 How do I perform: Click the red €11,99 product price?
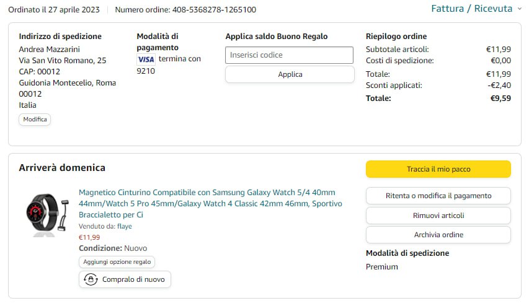click(x=89, y=237)
